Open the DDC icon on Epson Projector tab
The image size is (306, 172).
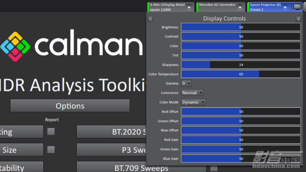[297, 7]
